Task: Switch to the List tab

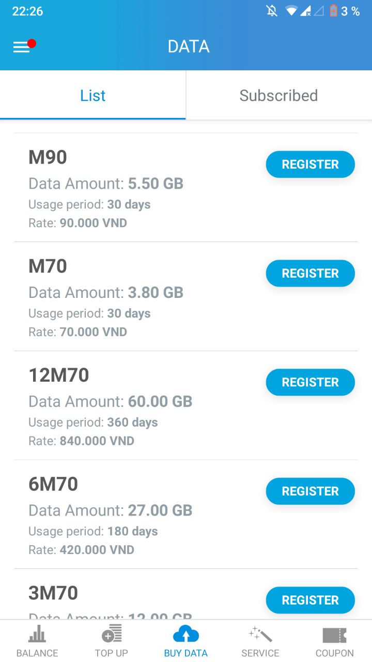Action: pyautogui.click(x=93, y=95)
